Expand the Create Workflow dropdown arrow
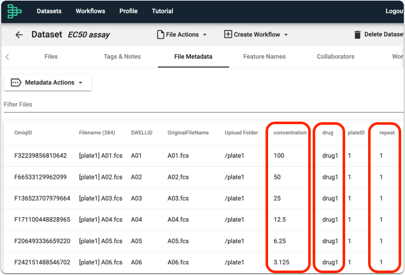 [286, 34]
